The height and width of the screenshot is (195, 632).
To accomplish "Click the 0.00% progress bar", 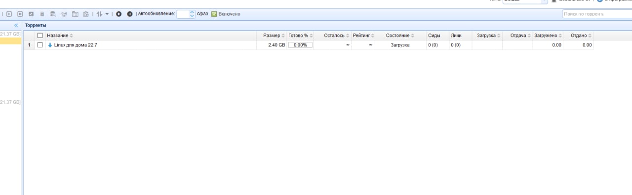I will coord(300,45).
